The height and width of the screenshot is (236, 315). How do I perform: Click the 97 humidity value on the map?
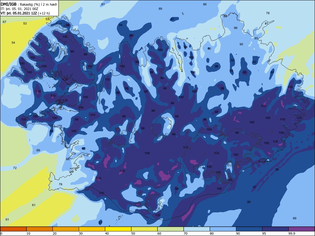[x=255, y=187]
